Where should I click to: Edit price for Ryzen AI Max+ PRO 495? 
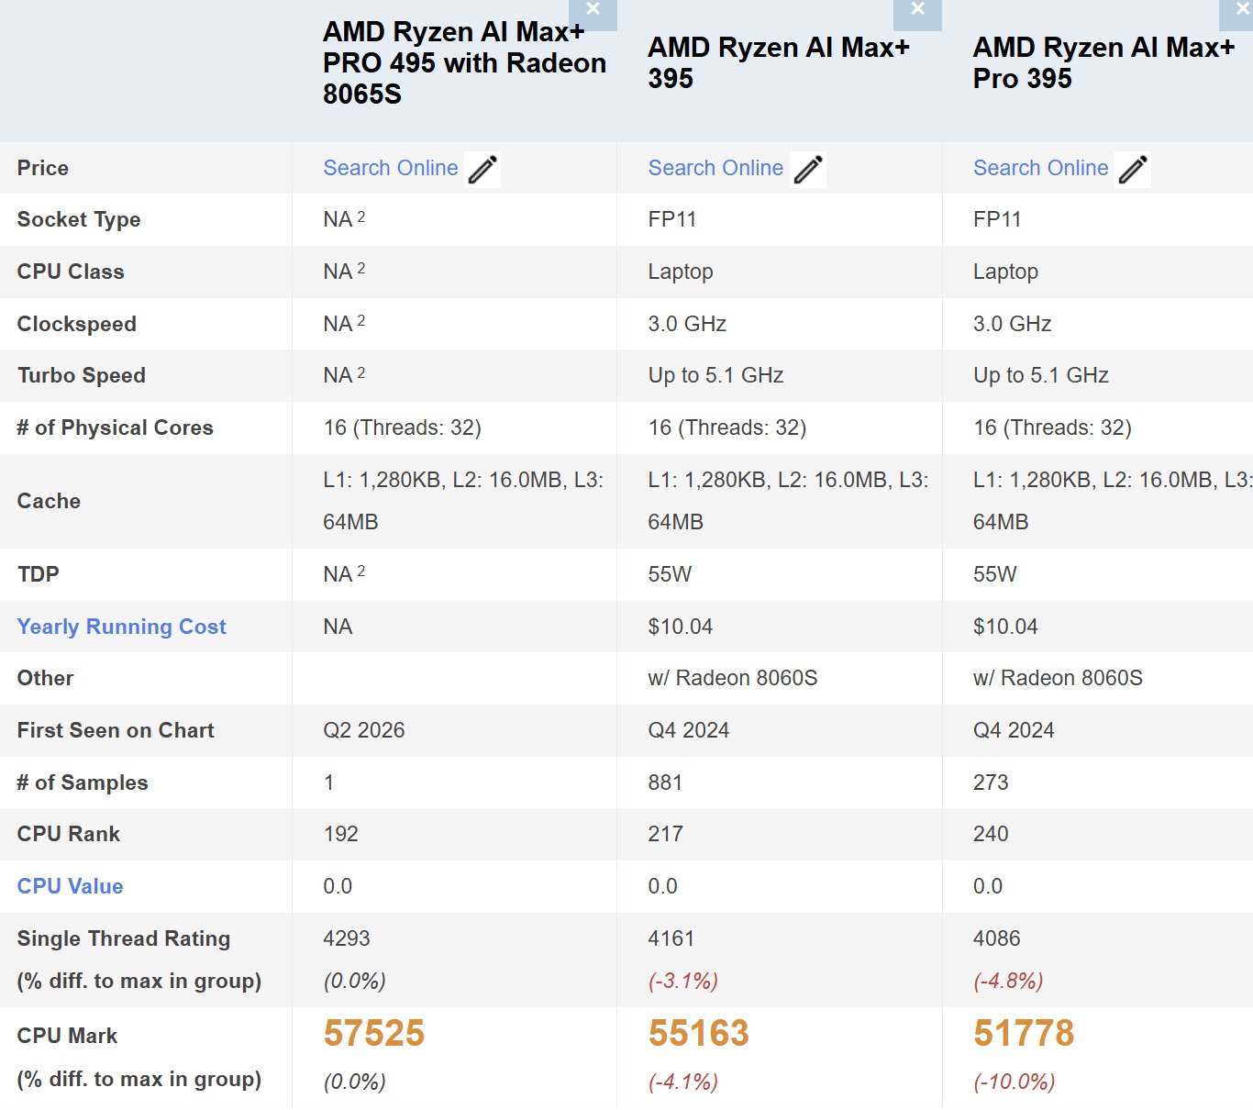click(482, 170)
